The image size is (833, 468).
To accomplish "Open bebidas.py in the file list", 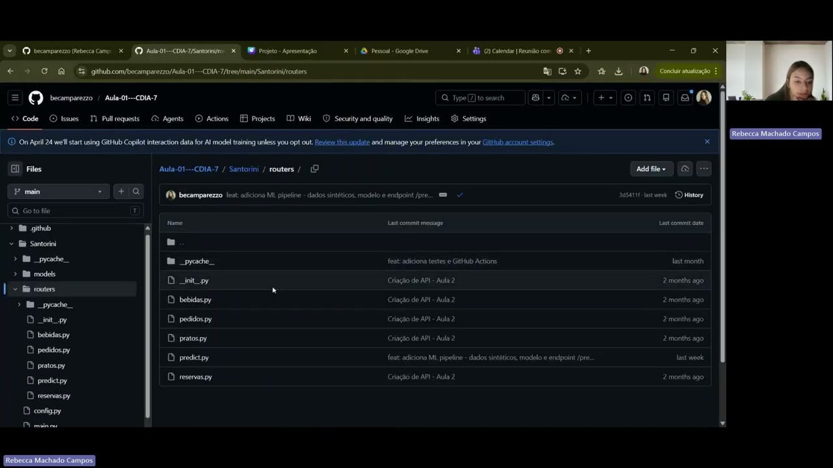I will click(195, 300).
